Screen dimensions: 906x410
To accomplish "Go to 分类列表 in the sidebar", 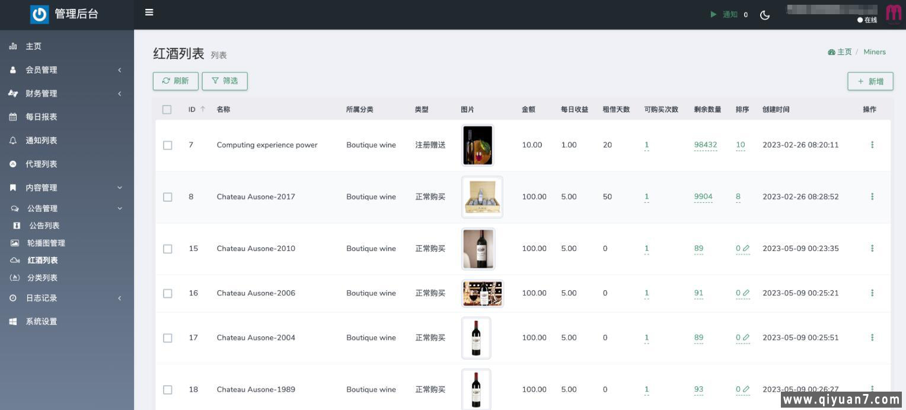I will (x=42, y=278).
